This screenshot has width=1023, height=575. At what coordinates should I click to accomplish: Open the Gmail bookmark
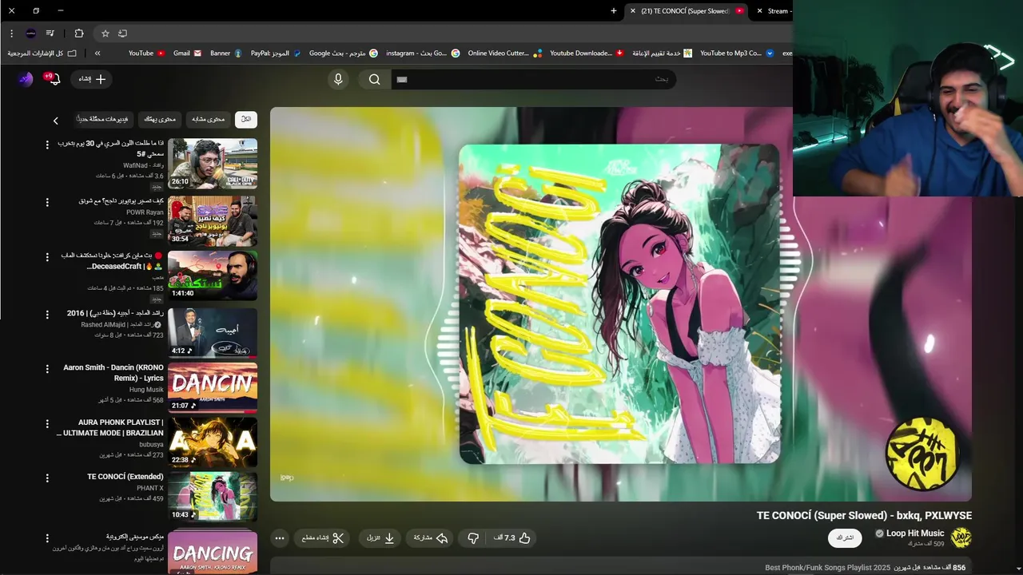coord(188,54)
